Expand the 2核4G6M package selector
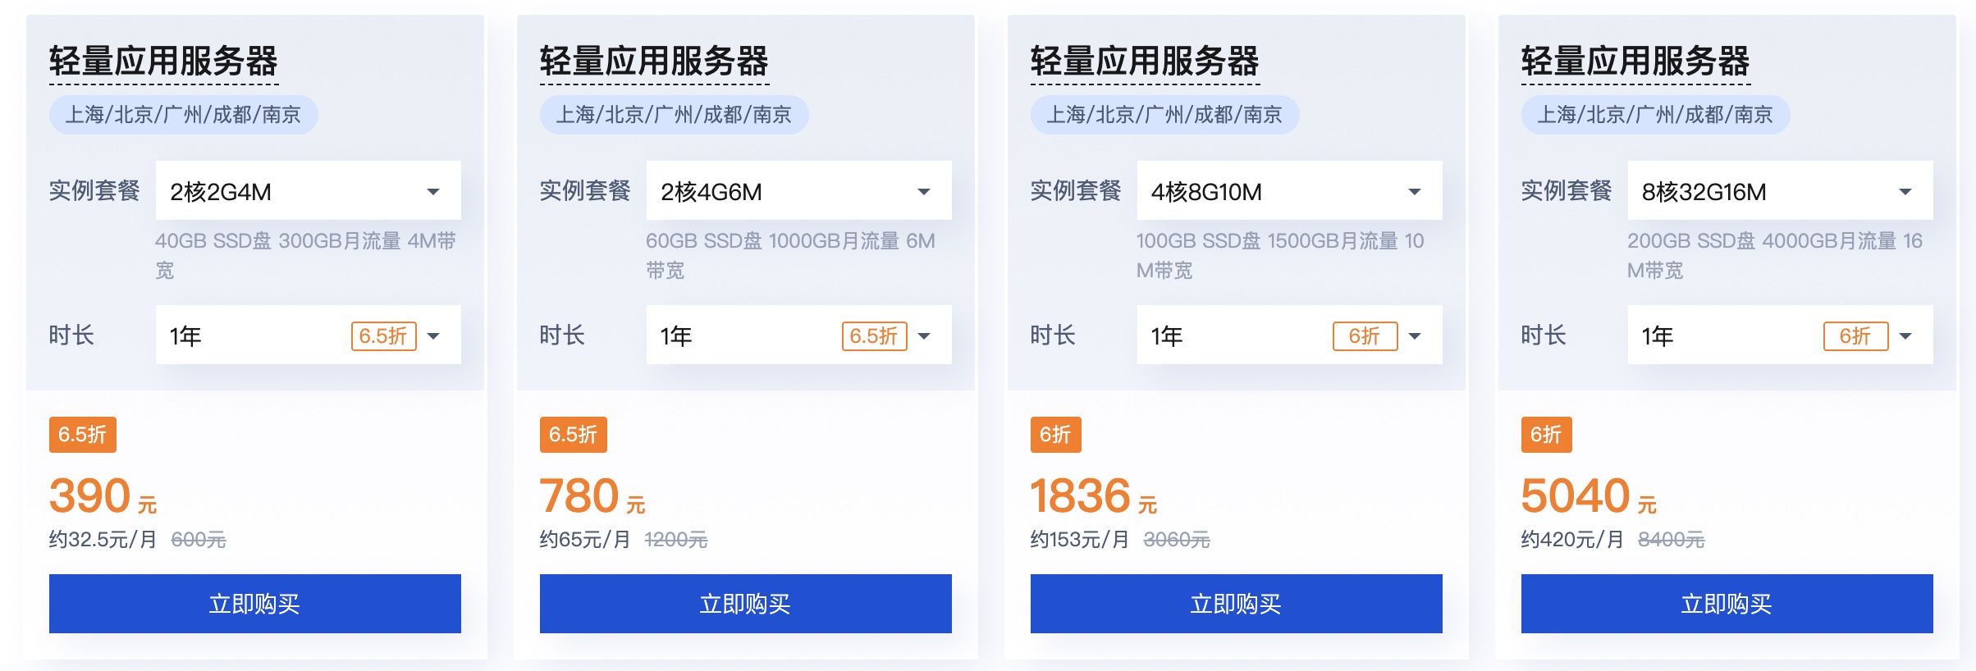 (x=798, y=190)
